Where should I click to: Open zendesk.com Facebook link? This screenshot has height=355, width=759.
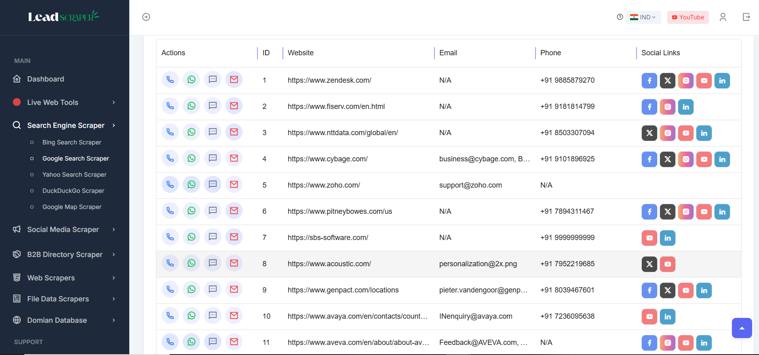(x=649, y=81)
